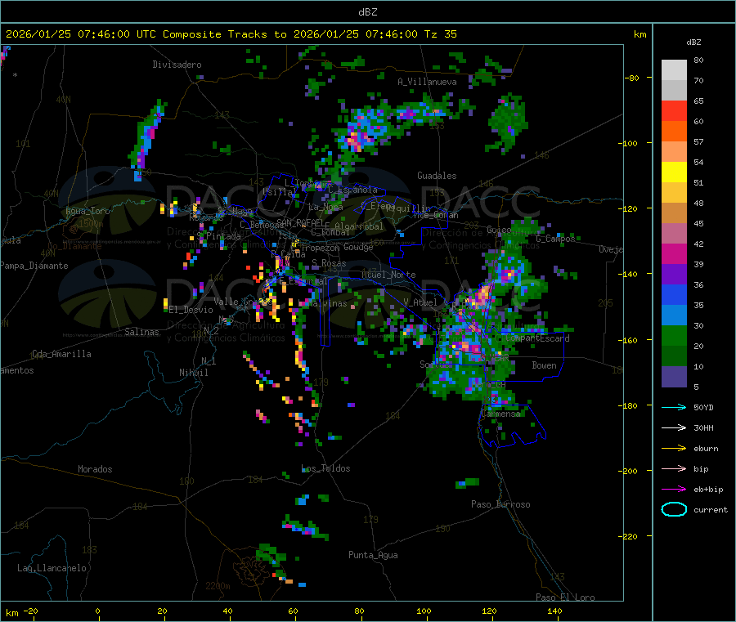
Task: Click the Divisadero map label
Action: (x=177, y=65)
